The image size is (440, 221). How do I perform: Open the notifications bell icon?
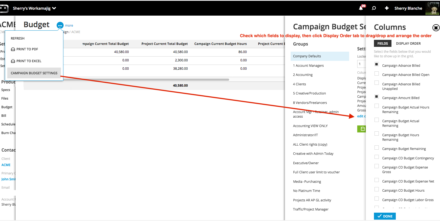pos(361,8)
